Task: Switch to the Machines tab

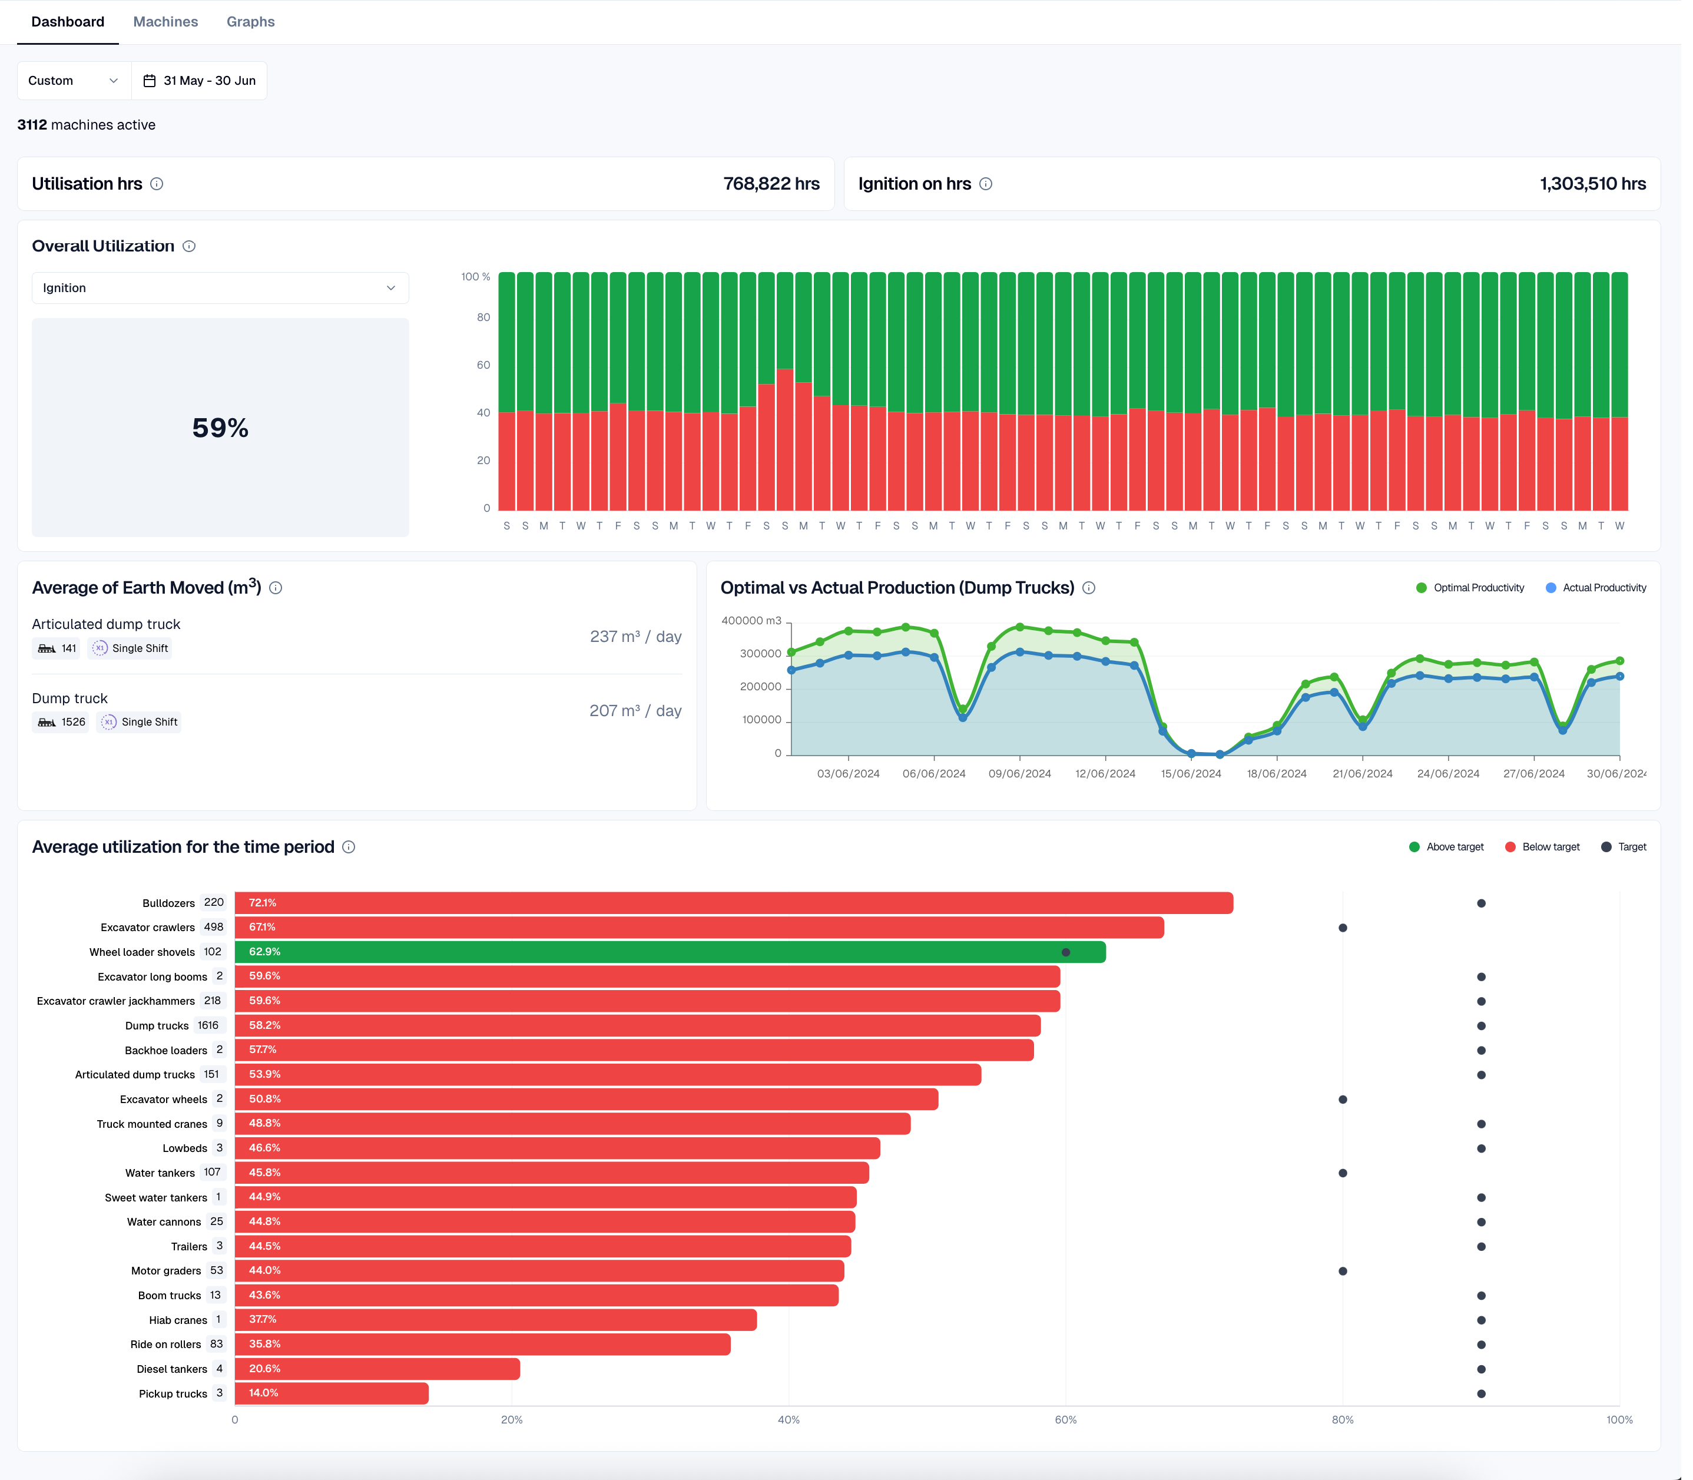Action: tap(165, 22)
